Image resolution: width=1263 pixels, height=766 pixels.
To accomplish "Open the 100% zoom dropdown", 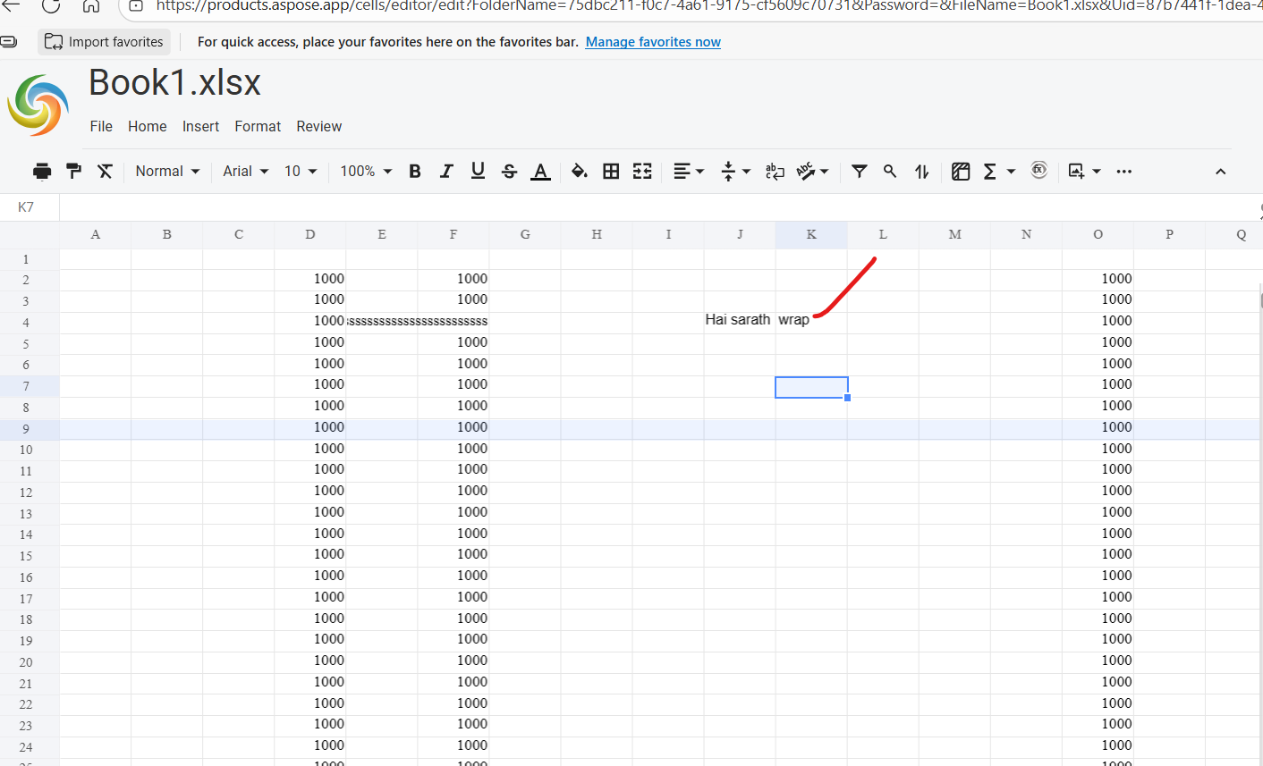I will [x=366, y=172].
